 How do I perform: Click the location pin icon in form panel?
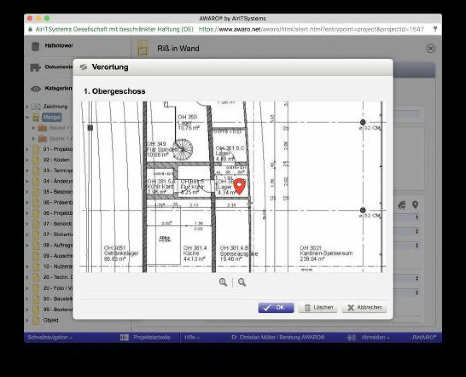coord(415,205)
